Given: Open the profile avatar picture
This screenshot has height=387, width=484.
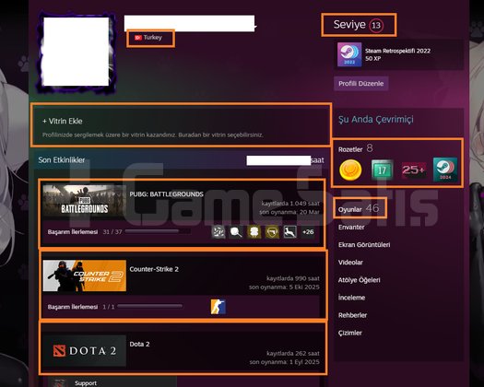Looking at the screenshot, I should 77,52.
